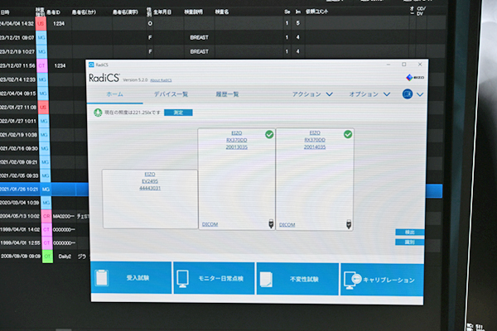
Task: Click green check status on RX370DD 20013035
Action: tap(269, 134)
